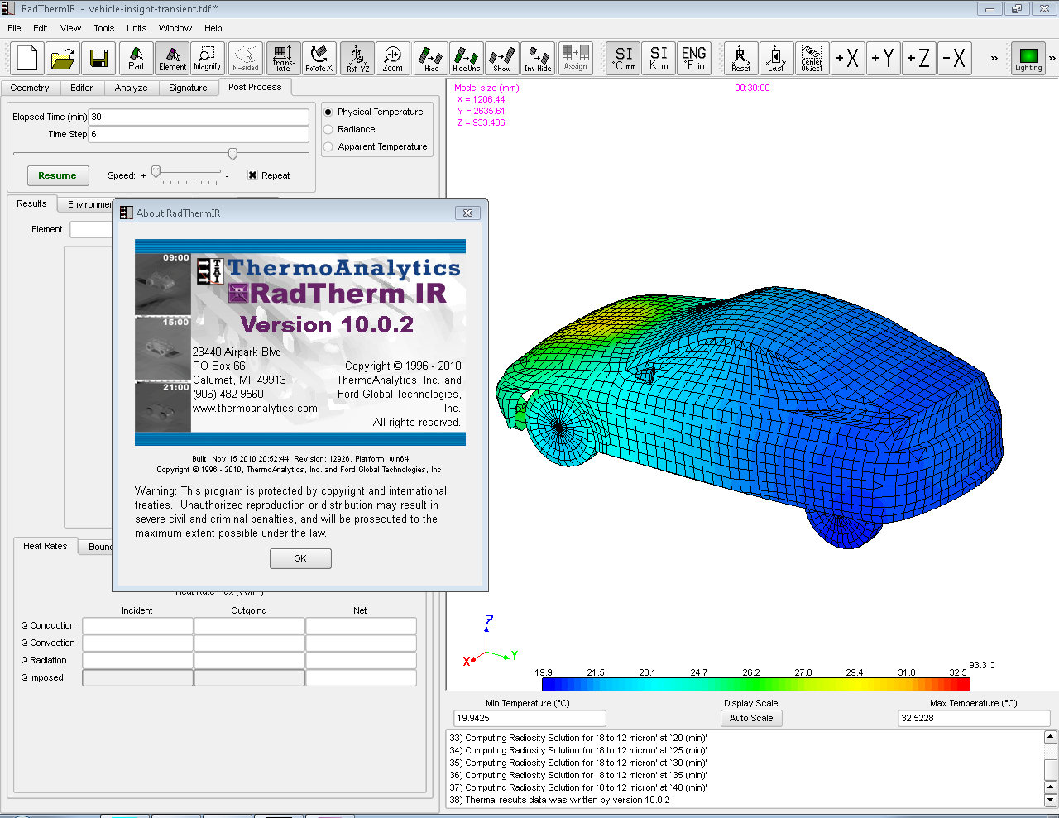Switch to the Signature tab
This screenshot has width=1059, height=818.
189,88
